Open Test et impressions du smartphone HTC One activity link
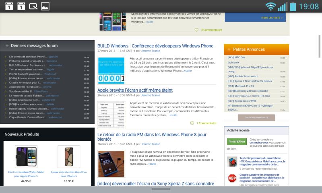Screen dimensions: 322x193 point(262,161)
